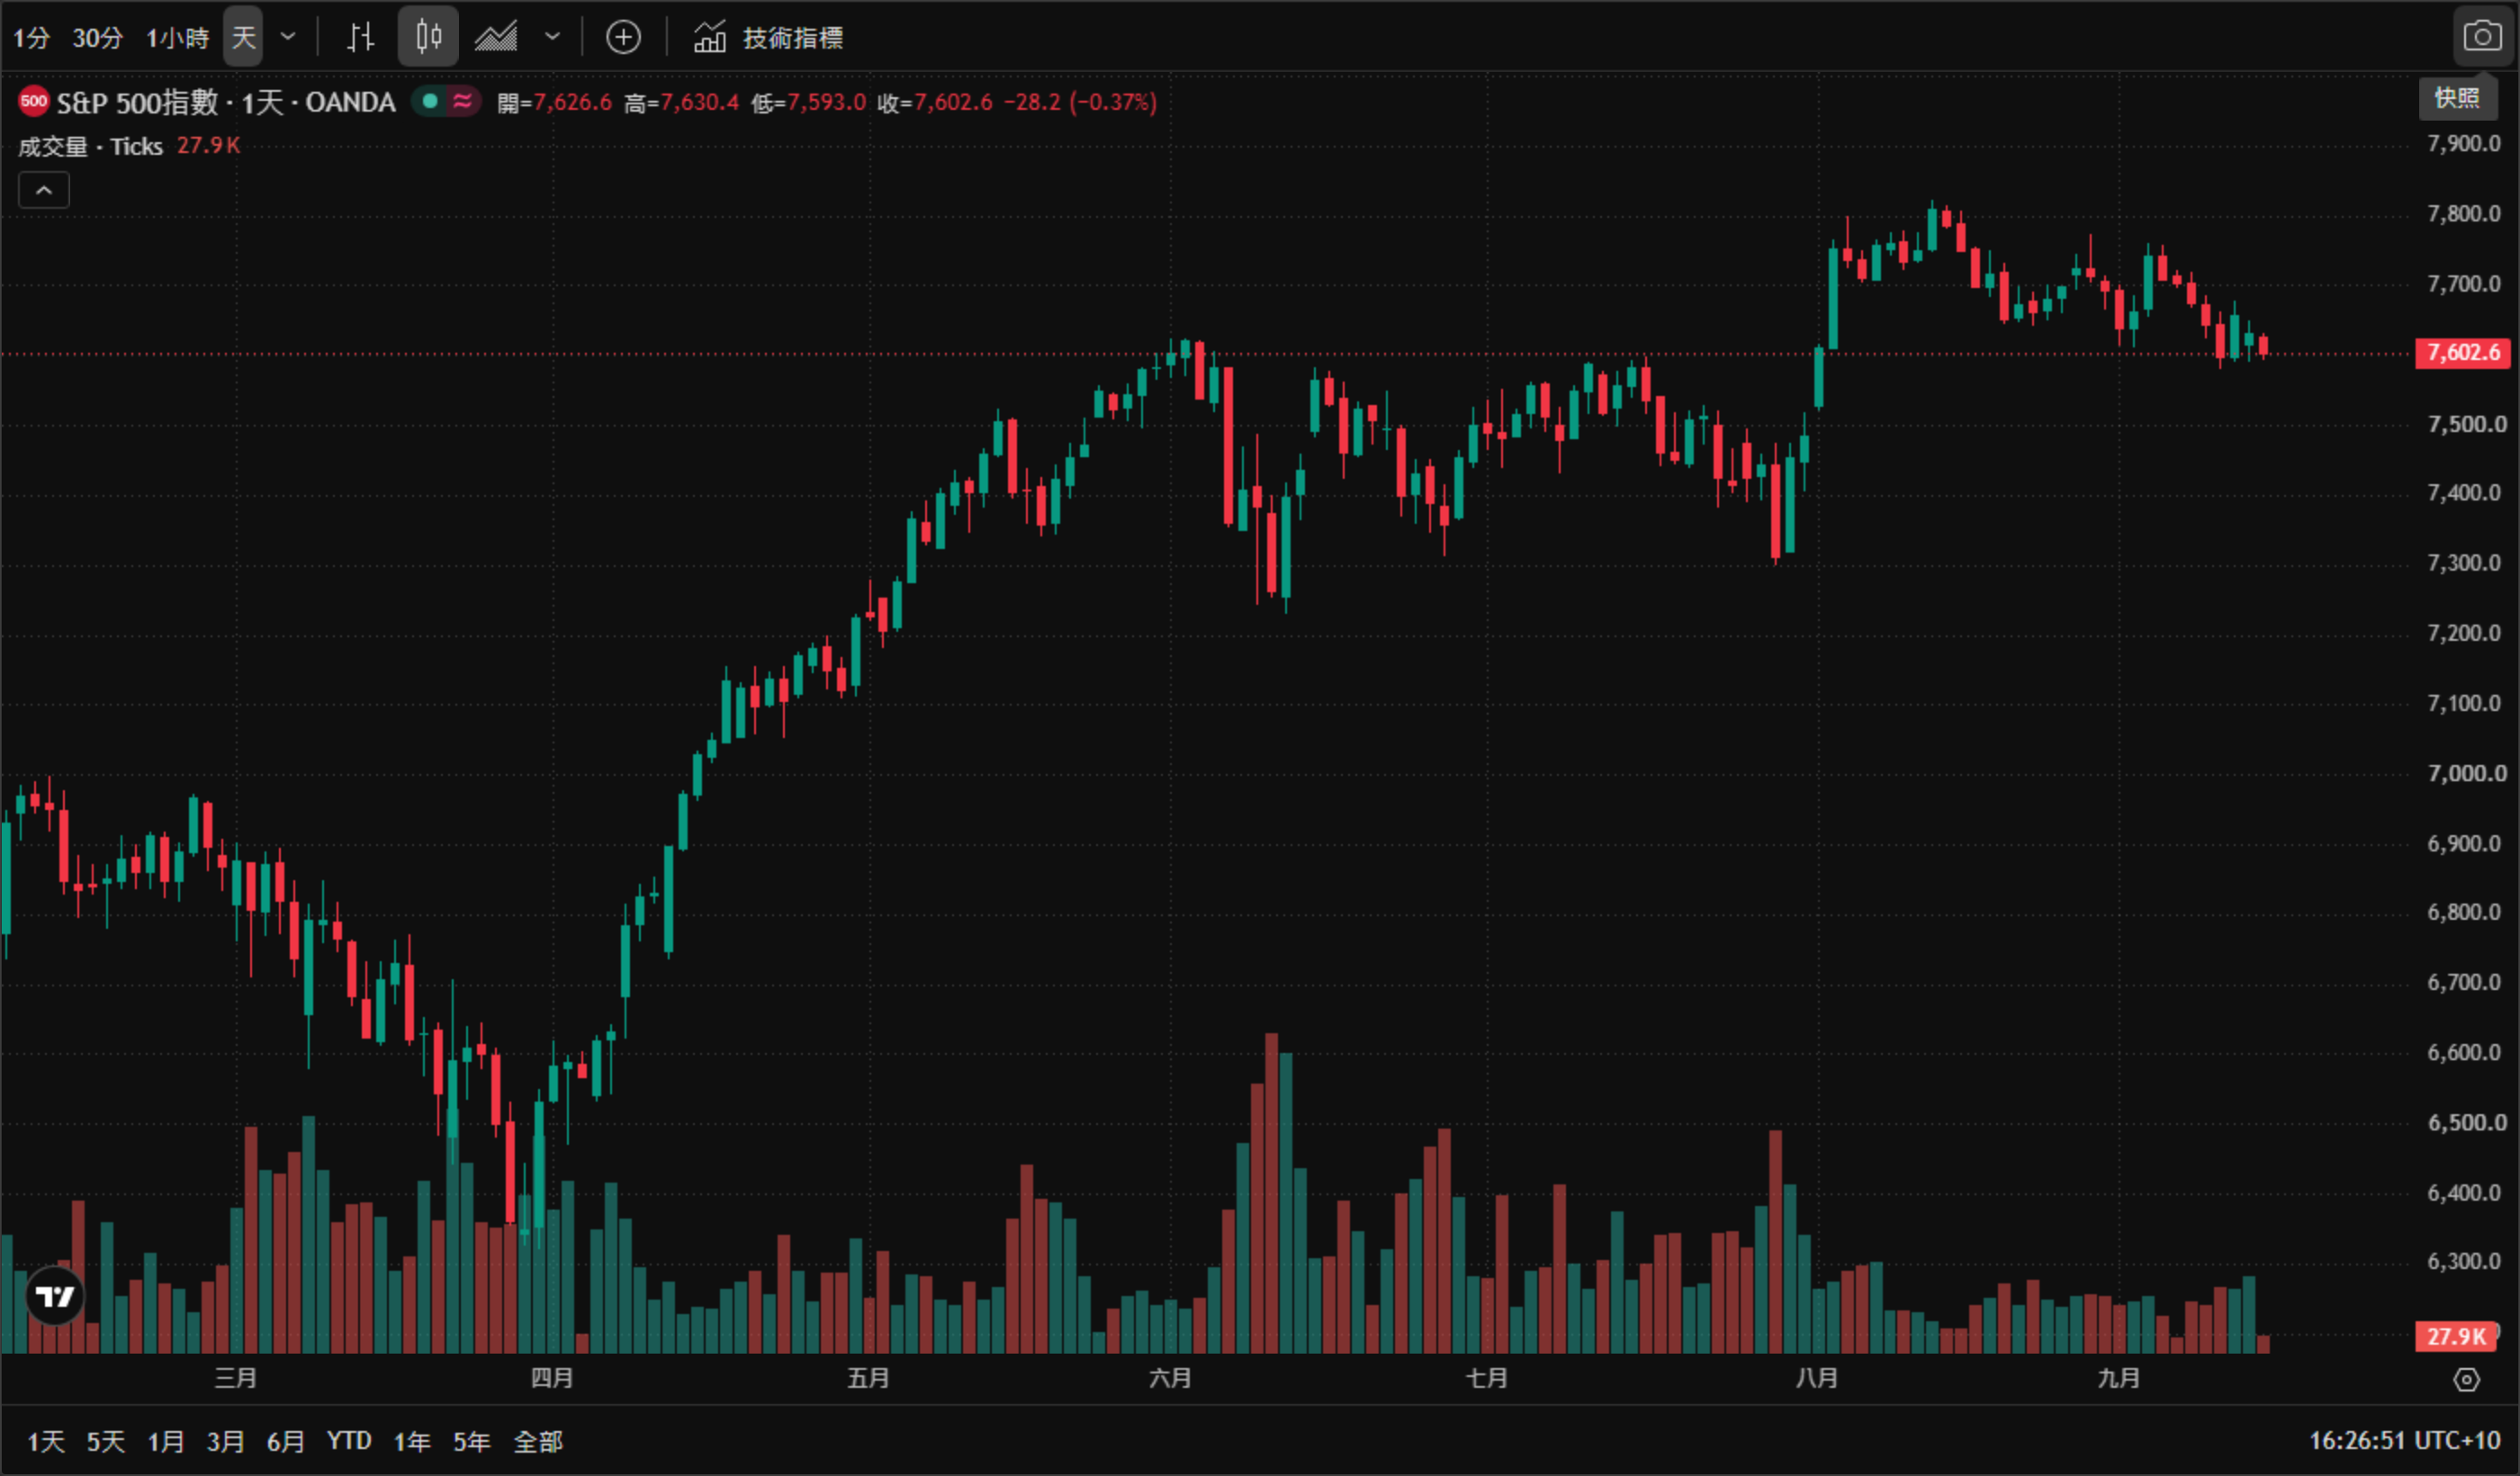This screenshot has height=1476, width=2520.
Task: Click the 七月 time axis label
Action: [x=1486, y=1378]
